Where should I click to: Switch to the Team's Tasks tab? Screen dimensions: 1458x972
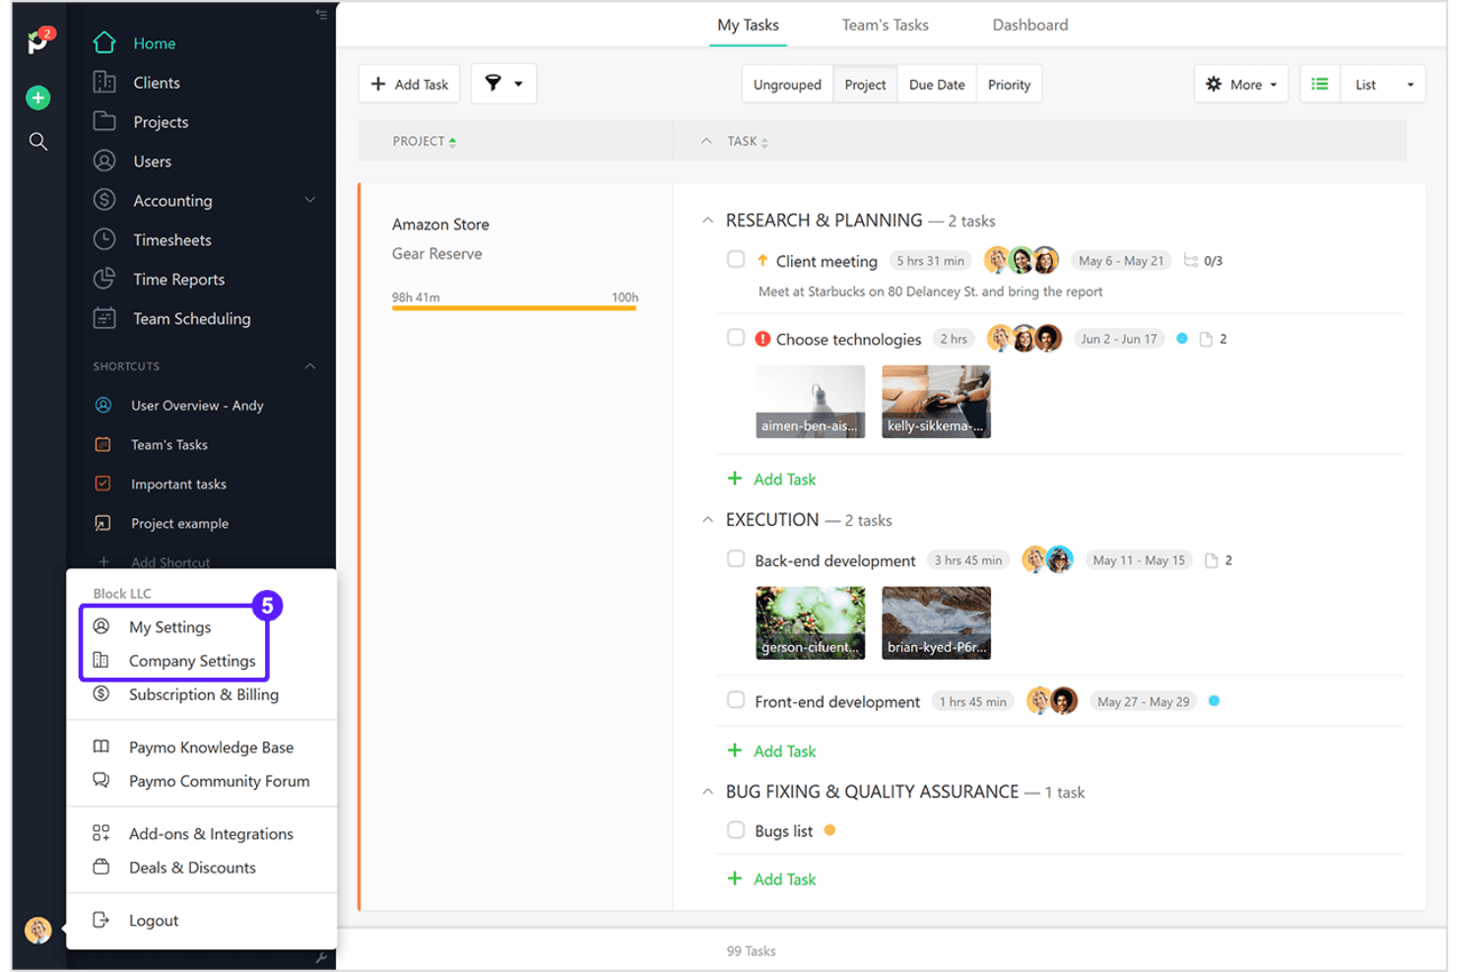(885, 25)
